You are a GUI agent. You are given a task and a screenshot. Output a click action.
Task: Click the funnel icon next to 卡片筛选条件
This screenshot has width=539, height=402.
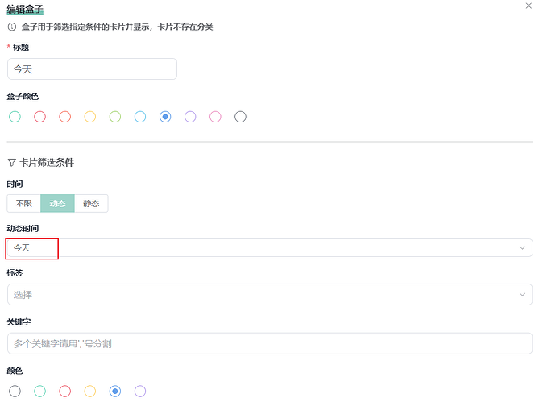[x=12, y=162]
